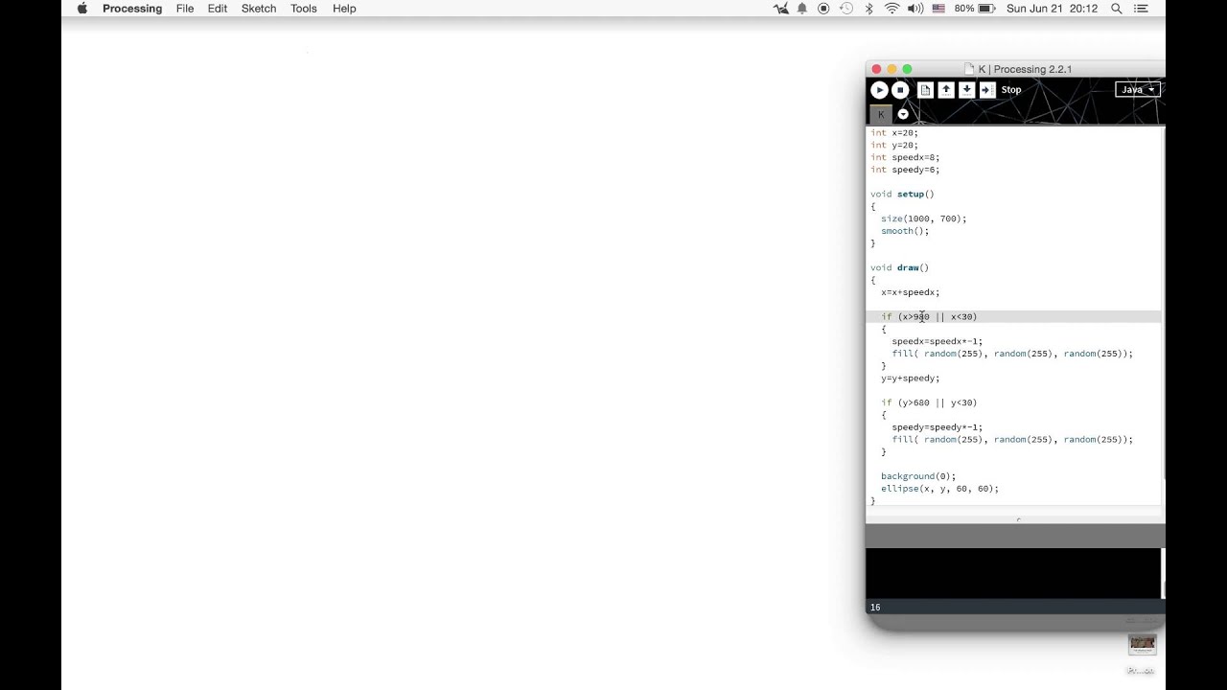Screen dimensions: 1227x690
Task: Click the document icon in the window title
Action: (x=970, y=69)
